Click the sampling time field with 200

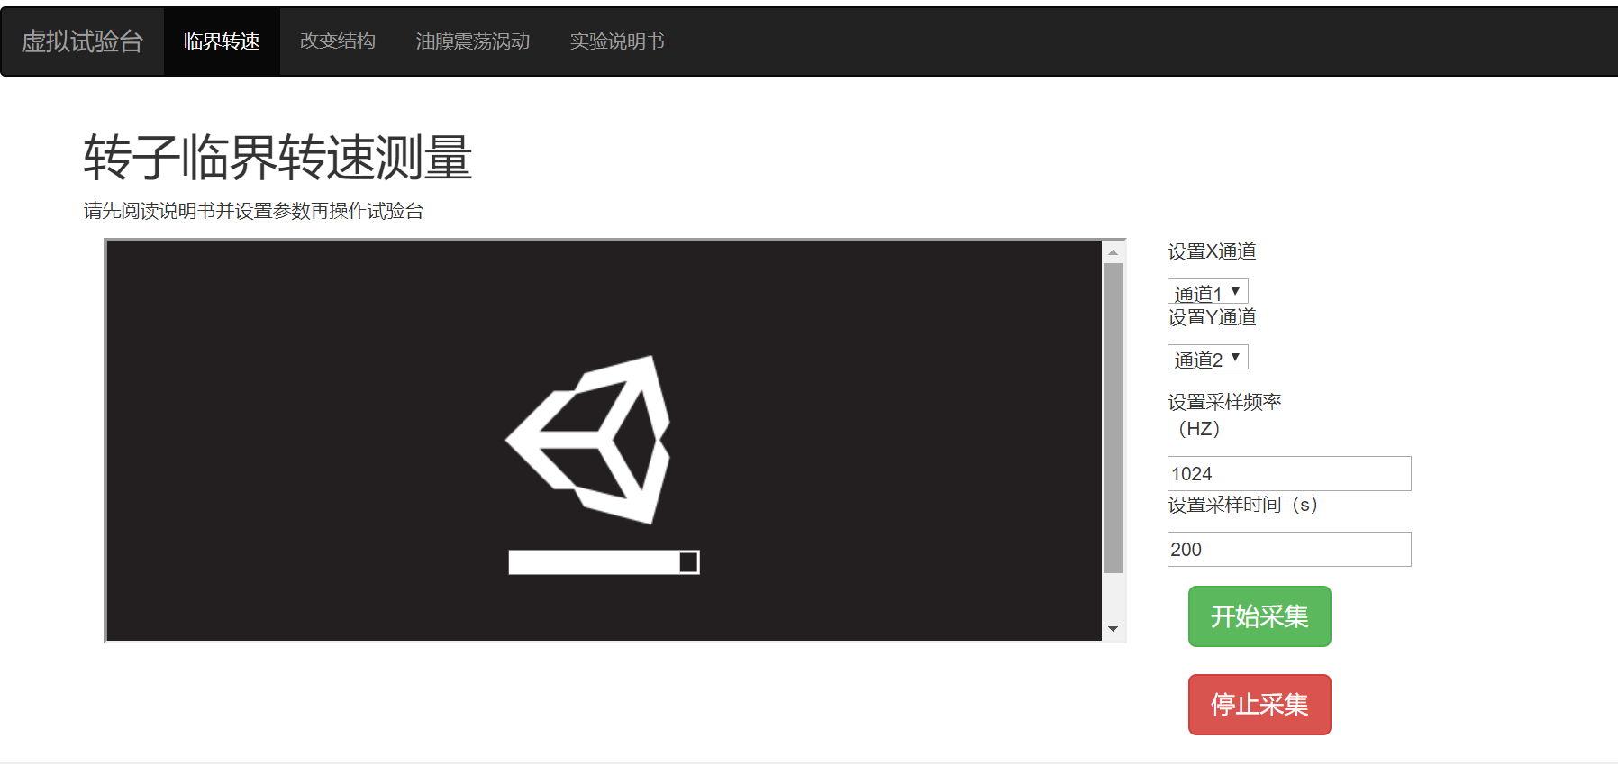click(x=1289, y=550)
